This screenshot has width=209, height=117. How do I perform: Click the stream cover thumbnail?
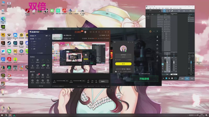pyautogui.click(x=57, y=37)
